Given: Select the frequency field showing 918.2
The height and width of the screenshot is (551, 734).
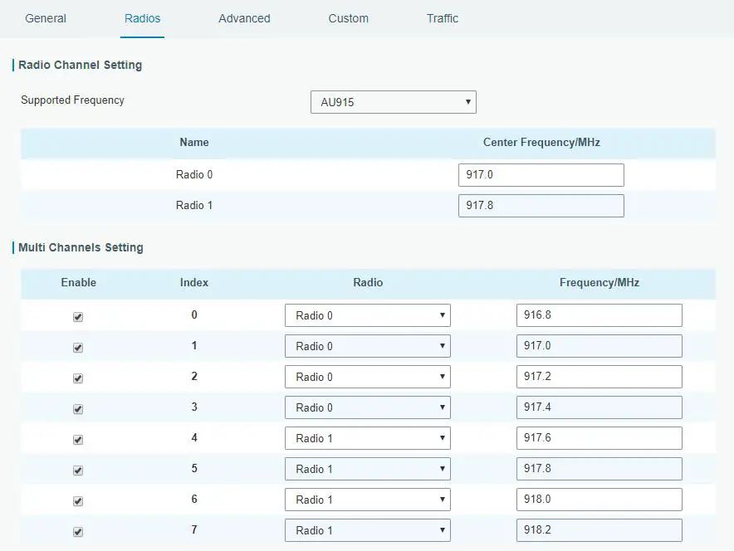Looking at the screenshot, I should (x=598, y=529).
